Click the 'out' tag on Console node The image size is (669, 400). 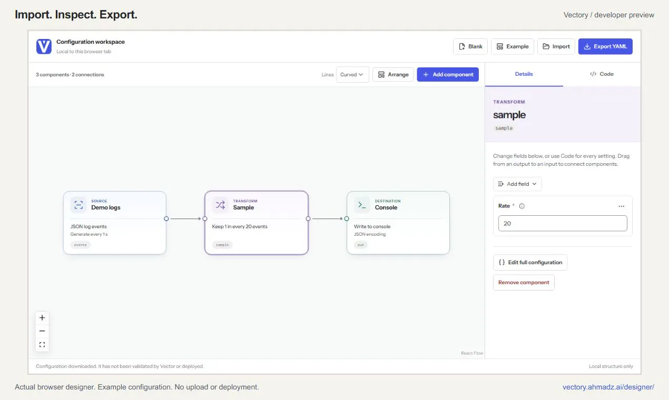(361, 245)
